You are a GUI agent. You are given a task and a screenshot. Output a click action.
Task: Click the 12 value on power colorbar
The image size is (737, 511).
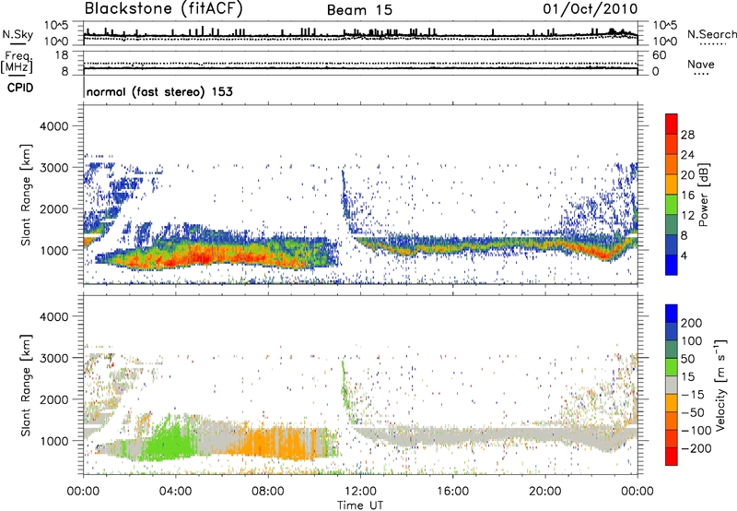coord(687,216)
